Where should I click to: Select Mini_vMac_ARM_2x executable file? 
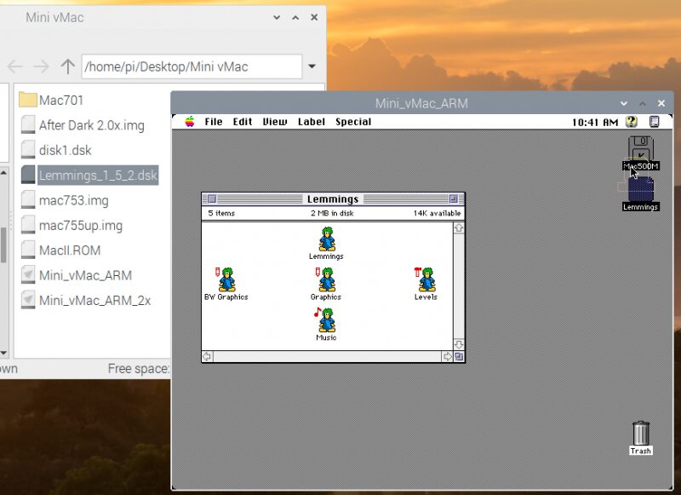pos(86,300)
